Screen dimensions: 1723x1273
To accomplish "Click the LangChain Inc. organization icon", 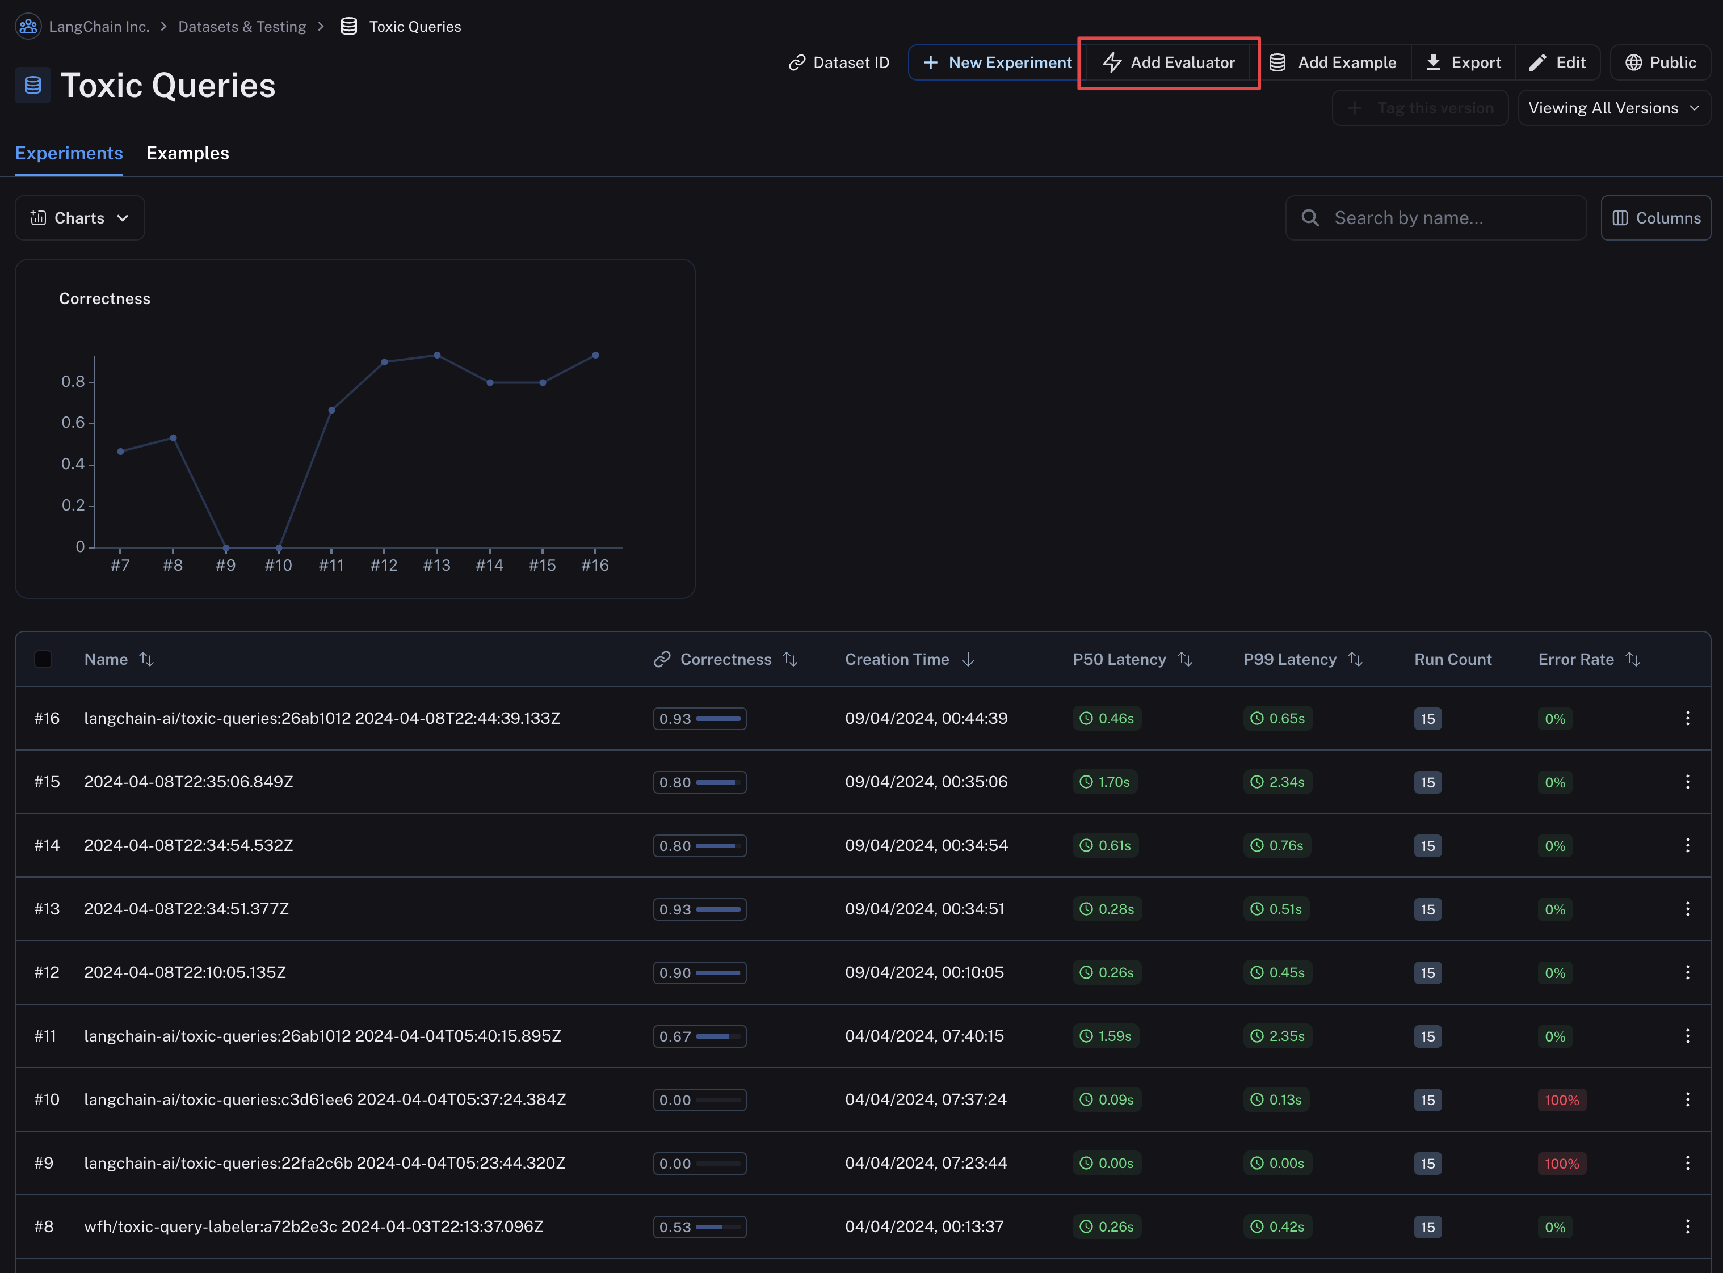I will coord(28,26).
